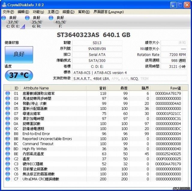Click the Attribute Name column header
This screenshot has height=191, width=192.
(x=54, y=88)
